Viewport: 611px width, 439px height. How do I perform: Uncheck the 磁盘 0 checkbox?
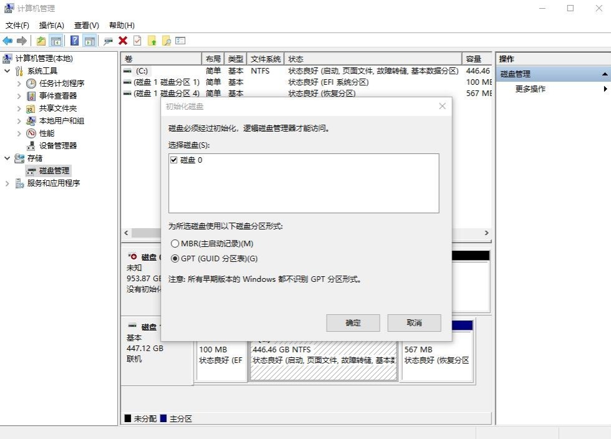(174, 160)
